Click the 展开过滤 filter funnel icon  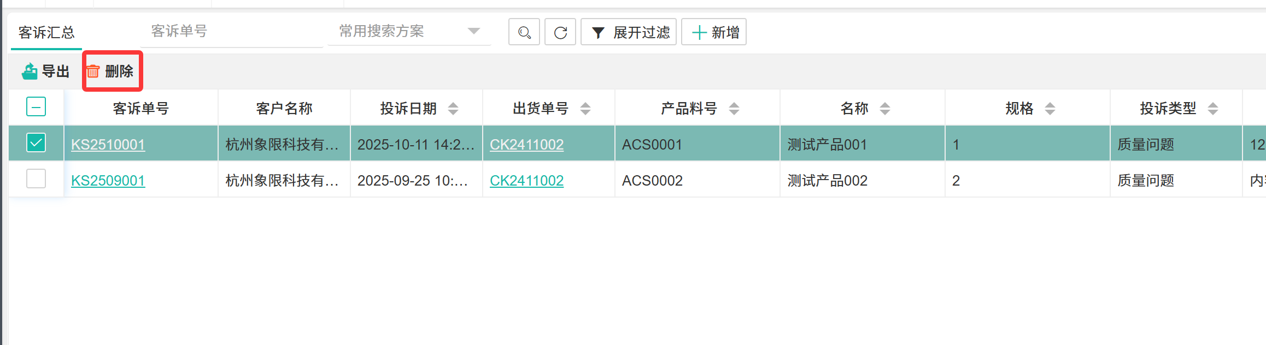[x=599, y=33]
